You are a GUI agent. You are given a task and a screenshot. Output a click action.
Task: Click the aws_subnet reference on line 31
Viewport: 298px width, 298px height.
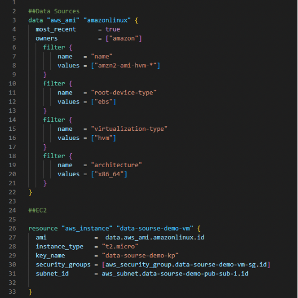[x=175, y=273]
